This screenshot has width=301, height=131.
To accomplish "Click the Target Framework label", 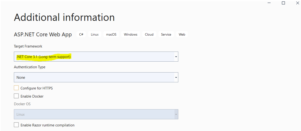I will [x=28, y=46].
